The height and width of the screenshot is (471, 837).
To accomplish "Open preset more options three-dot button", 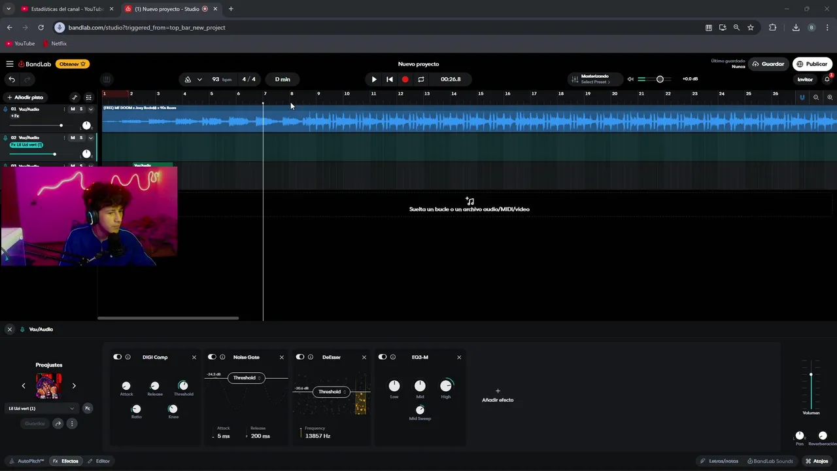I will (x=72, y=424).
